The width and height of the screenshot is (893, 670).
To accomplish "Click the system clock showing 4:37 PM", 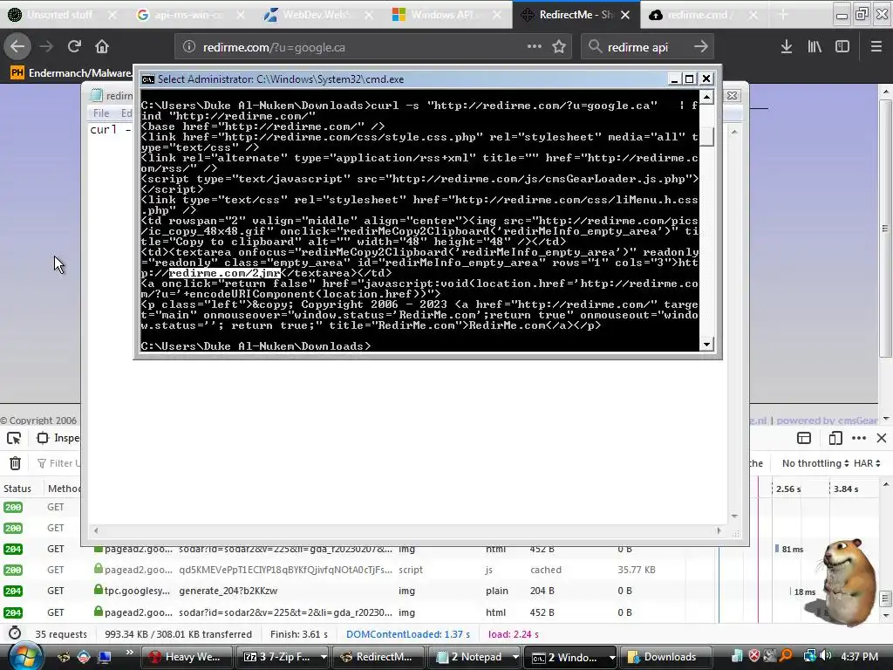I will tap(859, 657).
